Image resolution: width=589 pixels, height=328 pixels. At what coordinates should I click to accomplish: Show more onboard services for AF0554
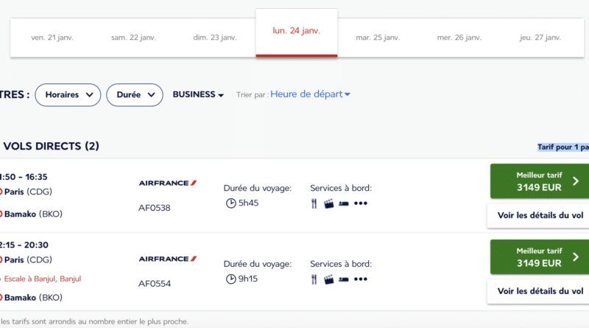[361, 279]
